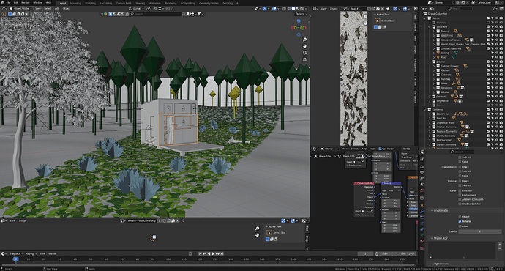Open the Physics properties tab
Screen dimensions: 505x271
pos(422,223)
